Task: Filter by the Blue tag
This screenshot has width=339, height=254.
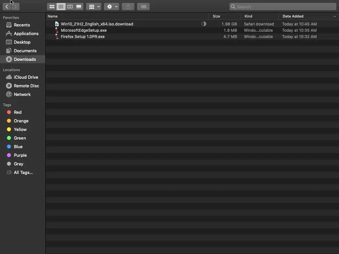Action: (x=23, y=147)
